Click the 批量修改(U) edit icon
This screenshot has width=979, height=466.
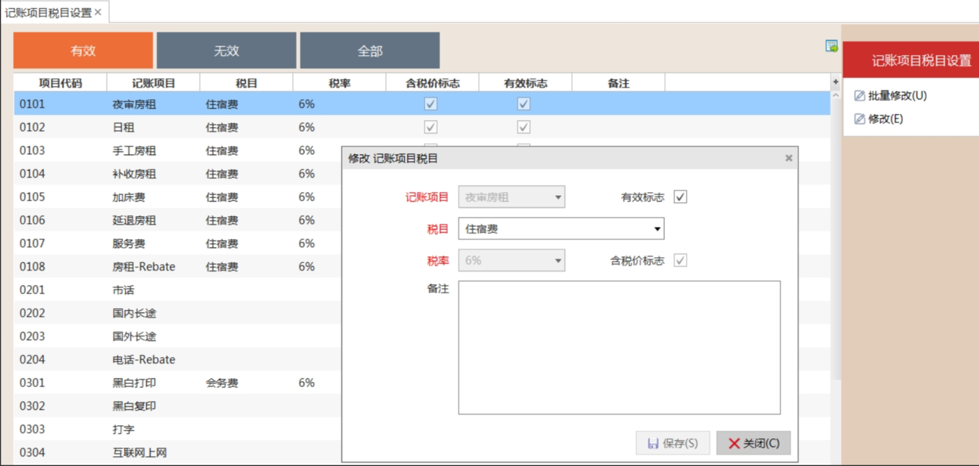pos(859,95)
